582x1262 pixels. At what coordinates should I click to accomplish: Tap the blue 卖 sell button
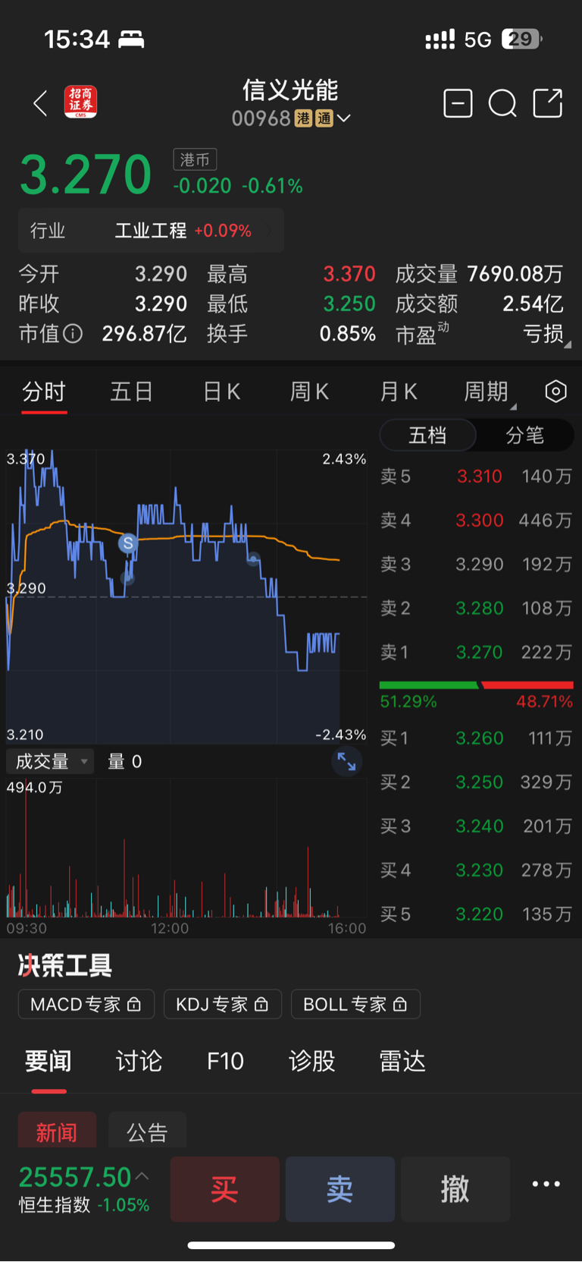(x=340, y=1189)
